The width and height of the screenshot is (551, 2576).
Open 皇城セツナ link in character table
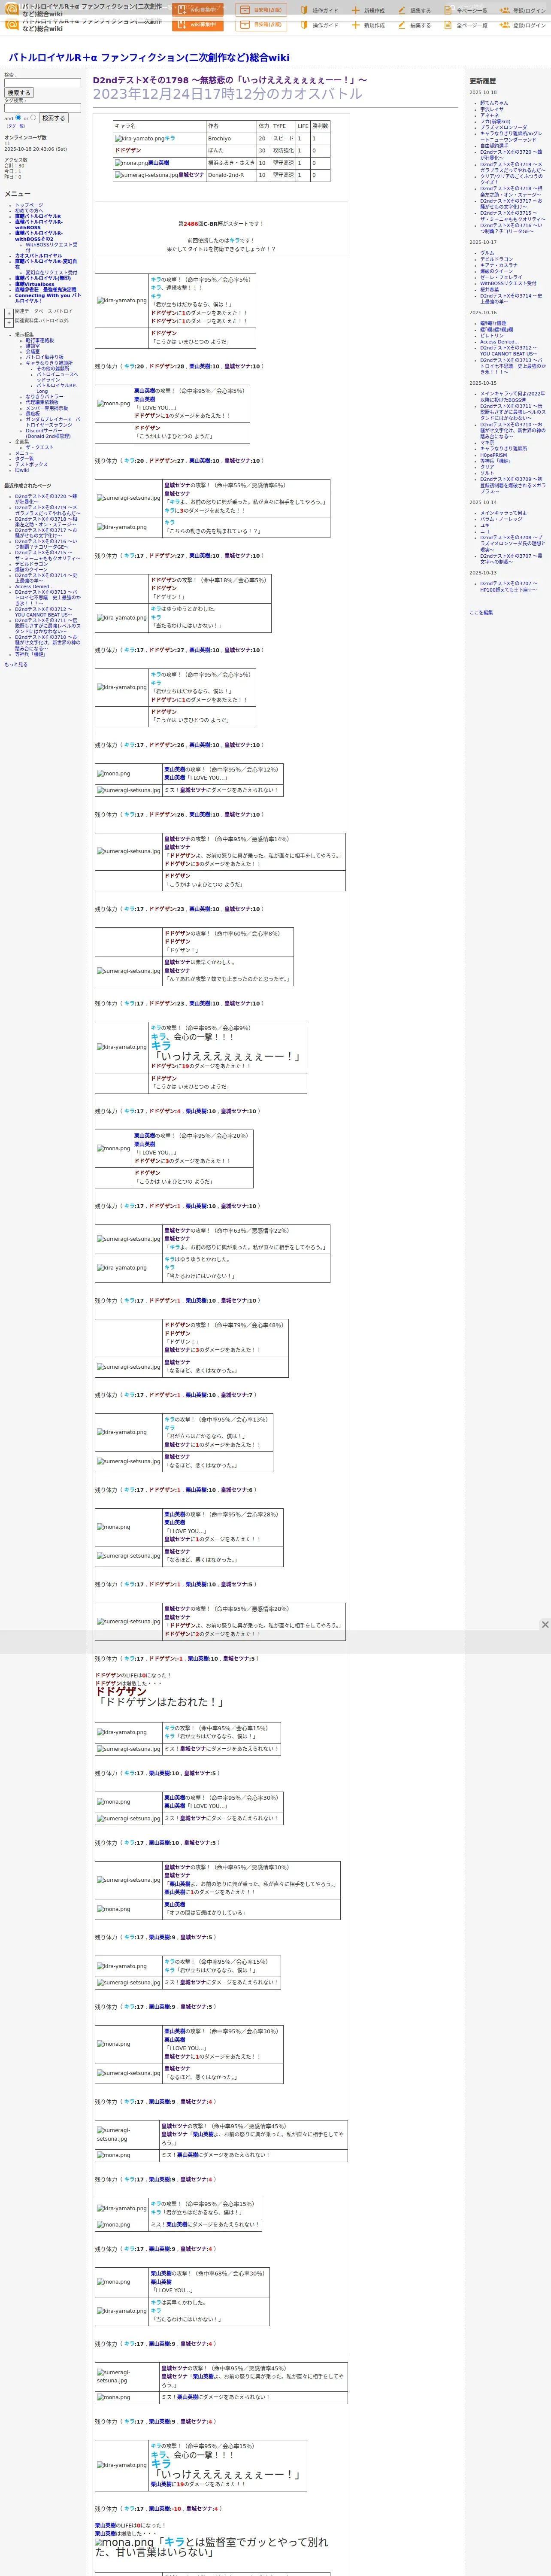point(190,175)
